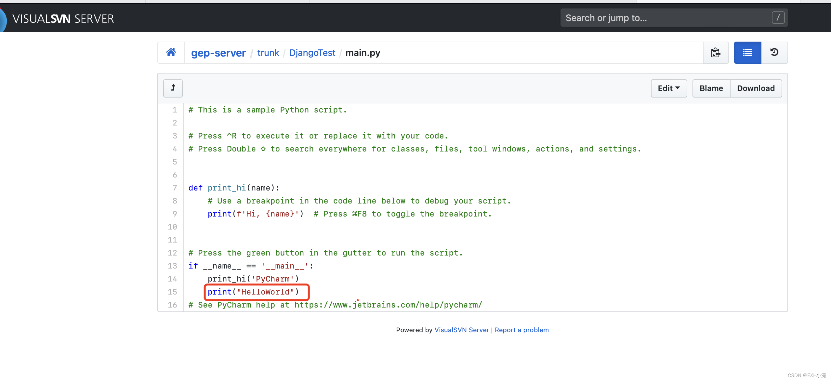Click the def print_hi(name) line
This screenshot has height=381, width=831.
coord(234,188)
